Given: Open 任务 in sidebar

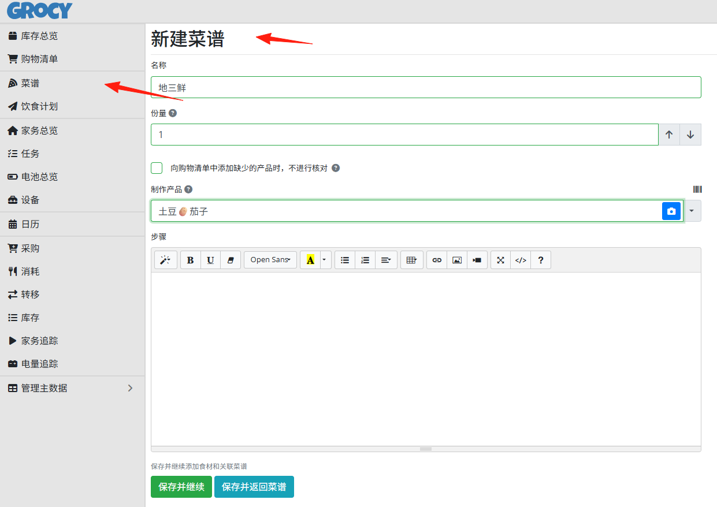Looking at the screenshot, I should click(x=72, y=154).
